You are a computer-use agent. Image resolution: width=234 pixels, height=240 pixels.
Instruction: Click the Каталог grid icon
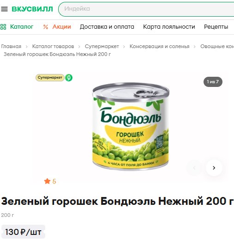3,27
